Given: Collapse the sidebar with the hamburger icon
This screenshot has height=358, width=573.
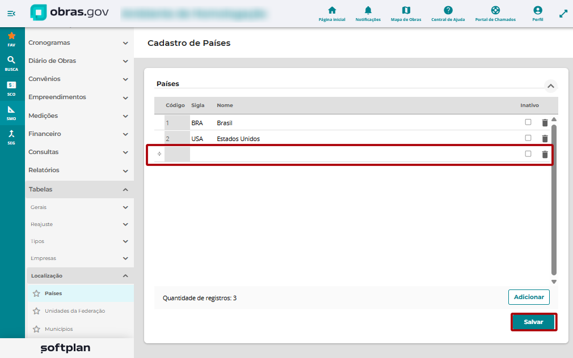Looking at the screenshot, I should [11, 14].
